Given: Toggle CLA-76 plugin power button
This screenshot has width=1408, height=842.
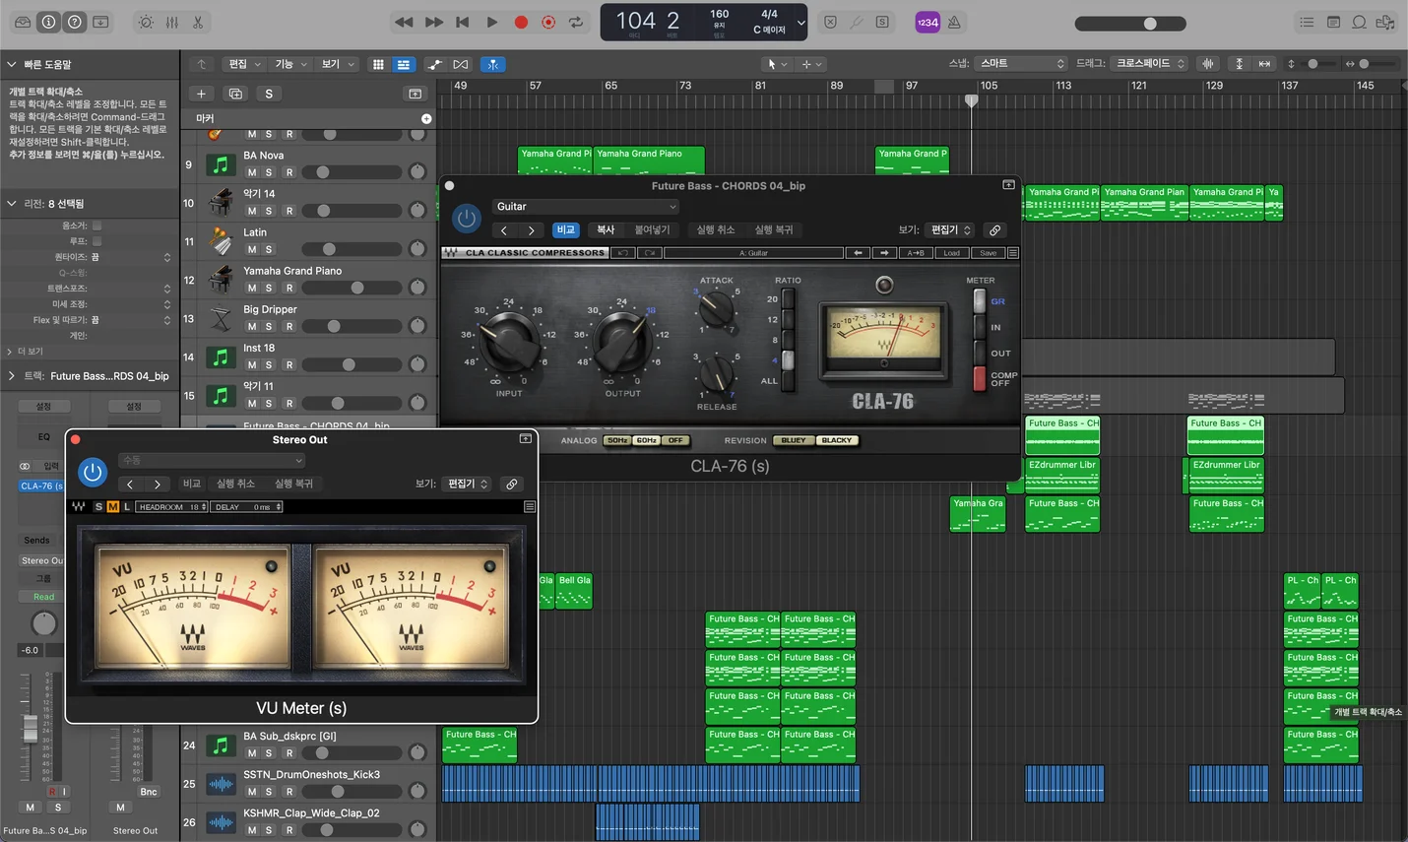Looking at the screenshot, I should 467,218.
